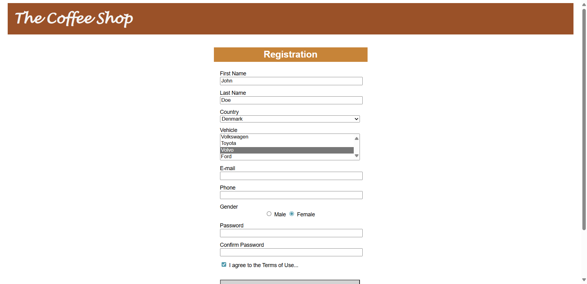Uncheck the Terms of Use agreement checkbox
Image resolution: width=587 pixels, height=284 pixels.
pos(224,265)
